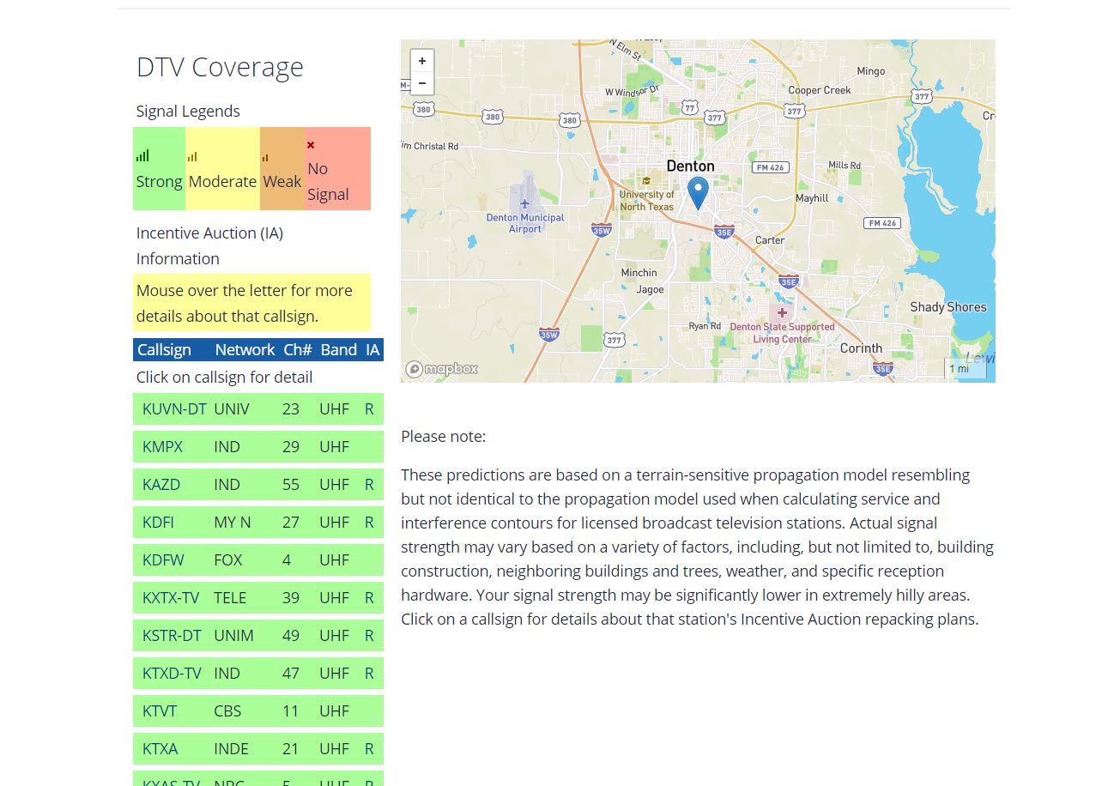Click the UNIM network cell
The height and width of the screenshot is (786, 1108).
[x=233, y=636]
